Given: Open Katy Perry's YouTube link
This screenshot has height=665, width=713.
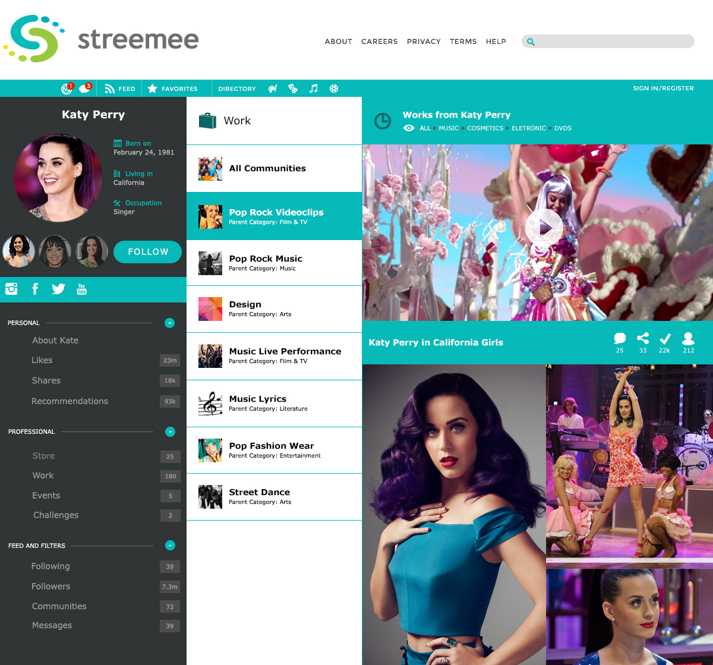Looking at the screenshot, I should (81, 289).
